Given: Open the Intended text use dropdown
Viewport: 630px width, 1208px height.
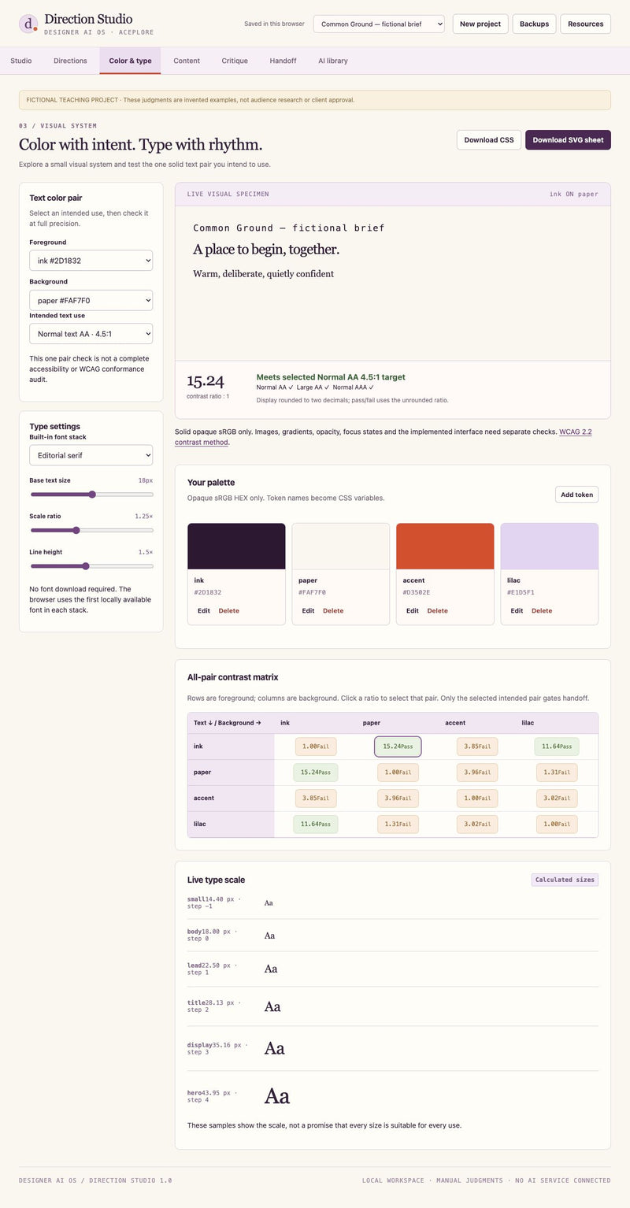Looking at the screenshot, I should tap(91, 334).
